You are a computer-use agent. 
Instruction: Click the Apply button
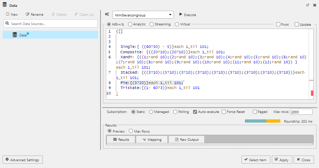pos(281,160)
